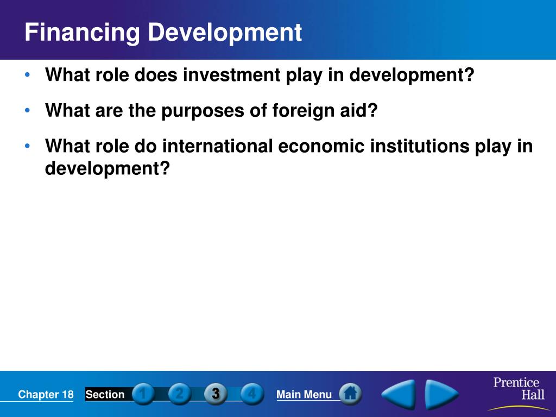Go to Section 1 button
556x417 pixels.
coord(143,394)
